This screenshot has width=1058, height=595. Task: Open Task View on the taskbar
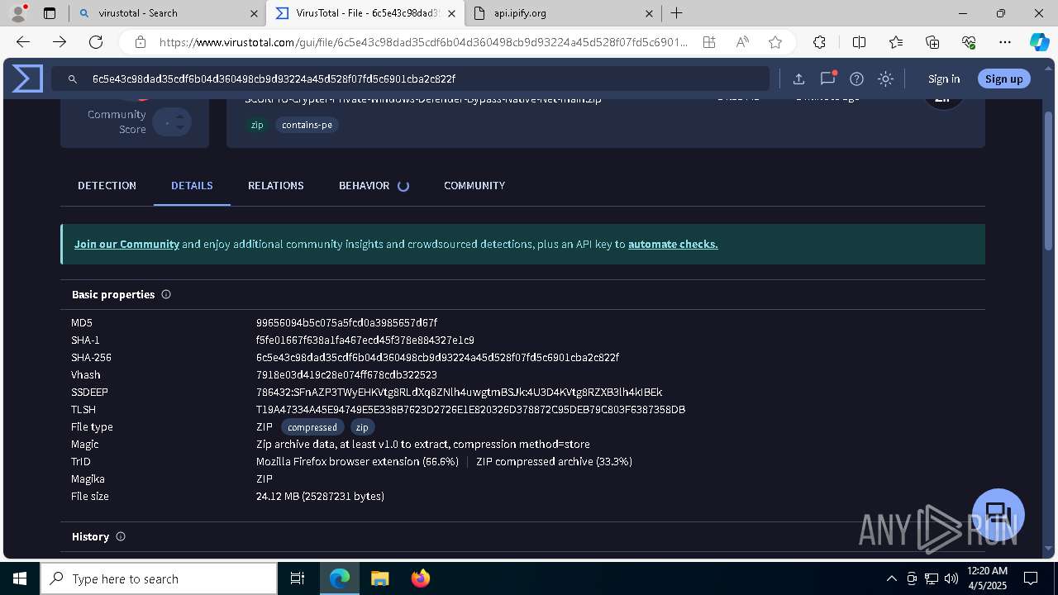pos(298,578)
